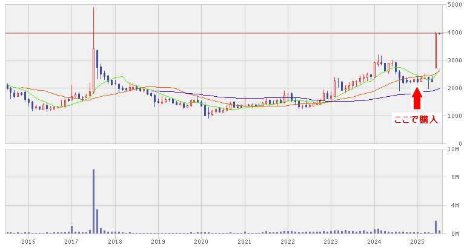
Task: Click the 2025 year label on the time axis
Action: click(x=417, y=242)
